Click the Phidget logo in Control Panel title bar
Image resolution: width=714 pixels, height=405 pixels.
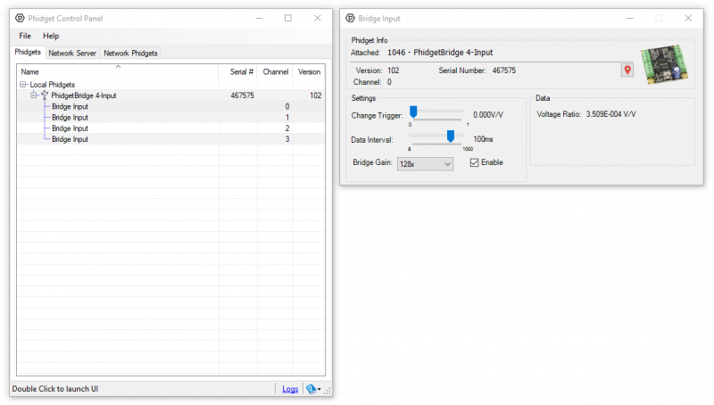point(20,18)
